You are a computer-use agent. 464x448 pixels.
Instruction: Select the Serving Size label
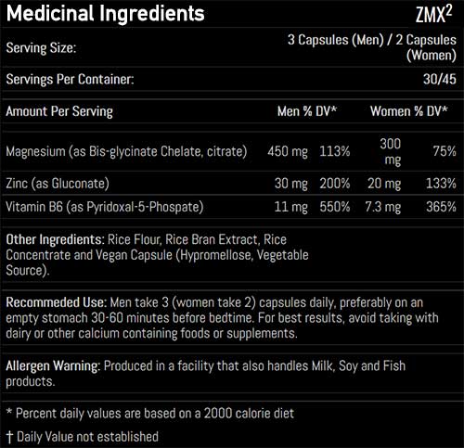point(41,48)
